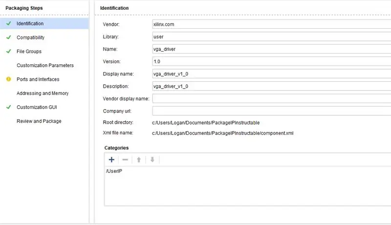
Task: Open Addressing and Memory step
Action: 43,93
